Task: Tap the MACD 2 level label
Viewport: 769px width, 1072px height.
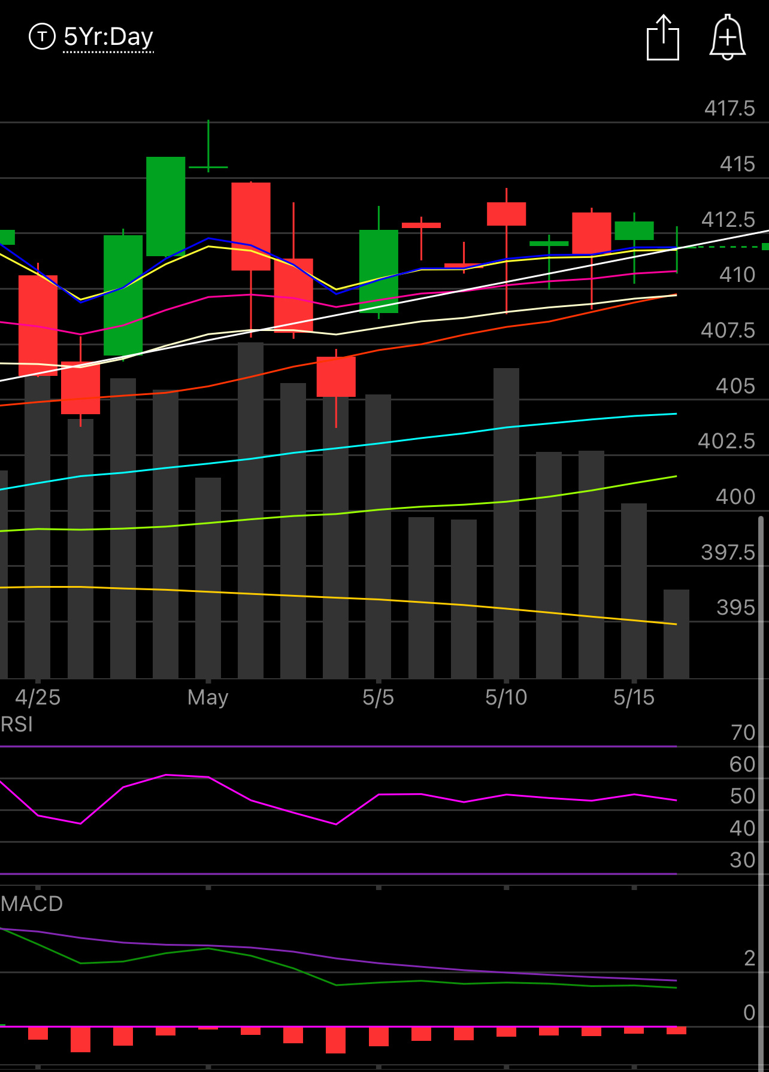Action: point(750,958)
